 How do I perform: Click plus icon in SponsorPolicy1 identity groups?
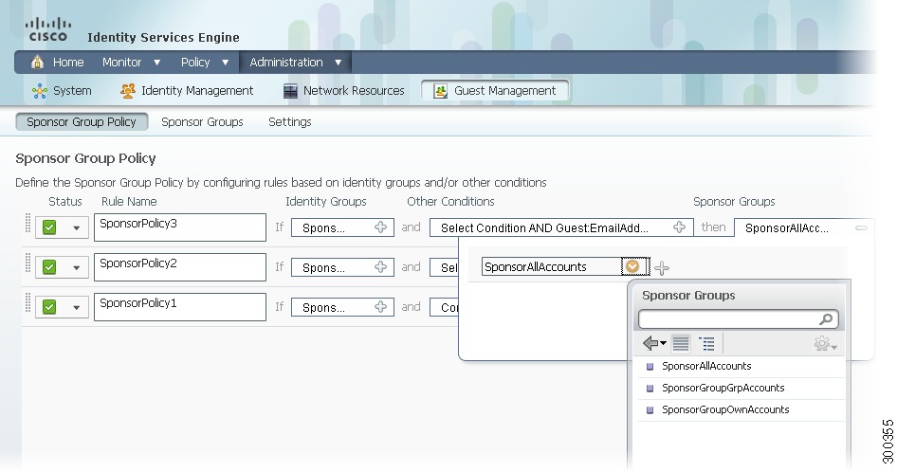click(x=380, y=307)
